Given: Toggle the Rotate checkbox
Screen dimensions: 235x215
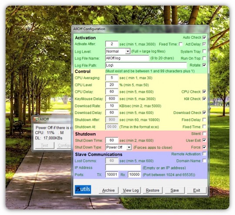Looking at the screenshot, I should point(204,65).
